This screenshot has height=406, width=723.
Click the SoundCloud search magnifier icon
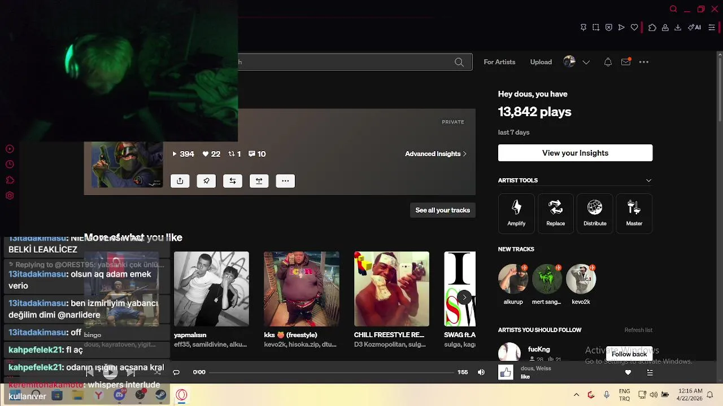(459, 62)
